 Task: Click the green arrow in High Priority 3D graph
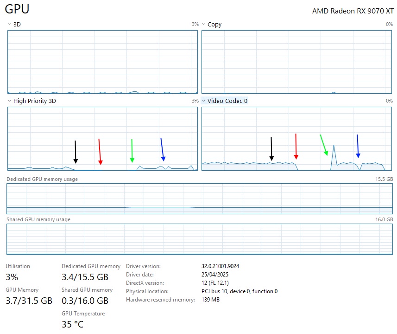[x=132, y=151]
